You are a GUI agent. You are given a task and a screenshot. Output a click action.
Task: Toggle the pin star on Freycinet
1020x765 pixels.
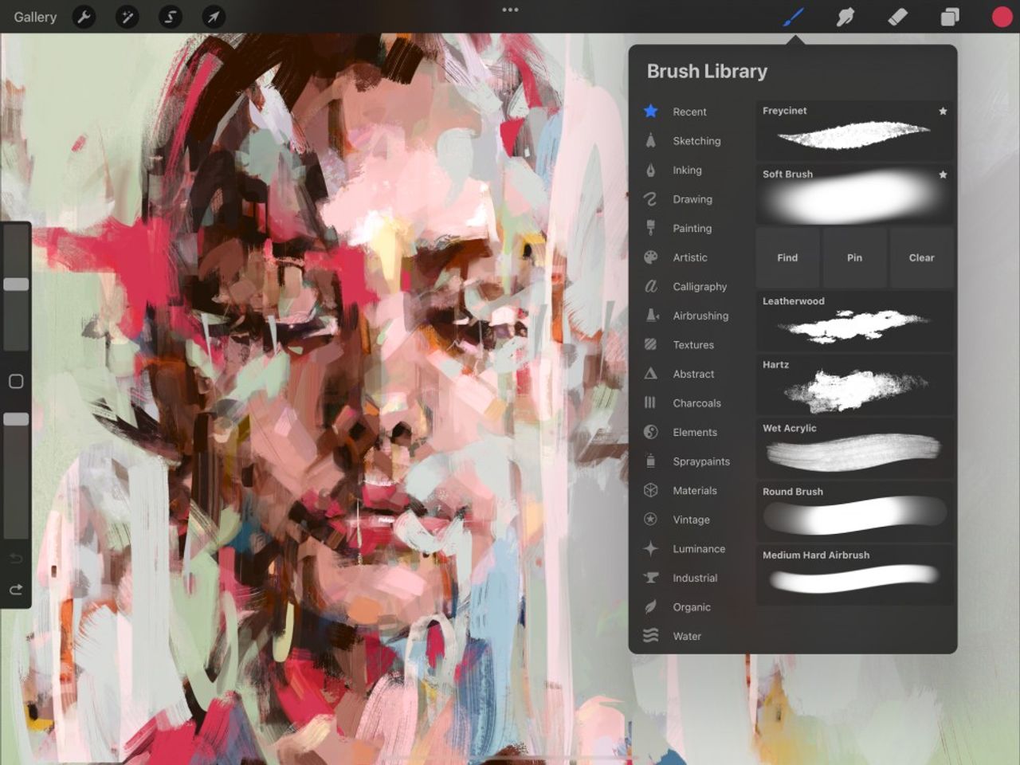(x=943, y=111)
